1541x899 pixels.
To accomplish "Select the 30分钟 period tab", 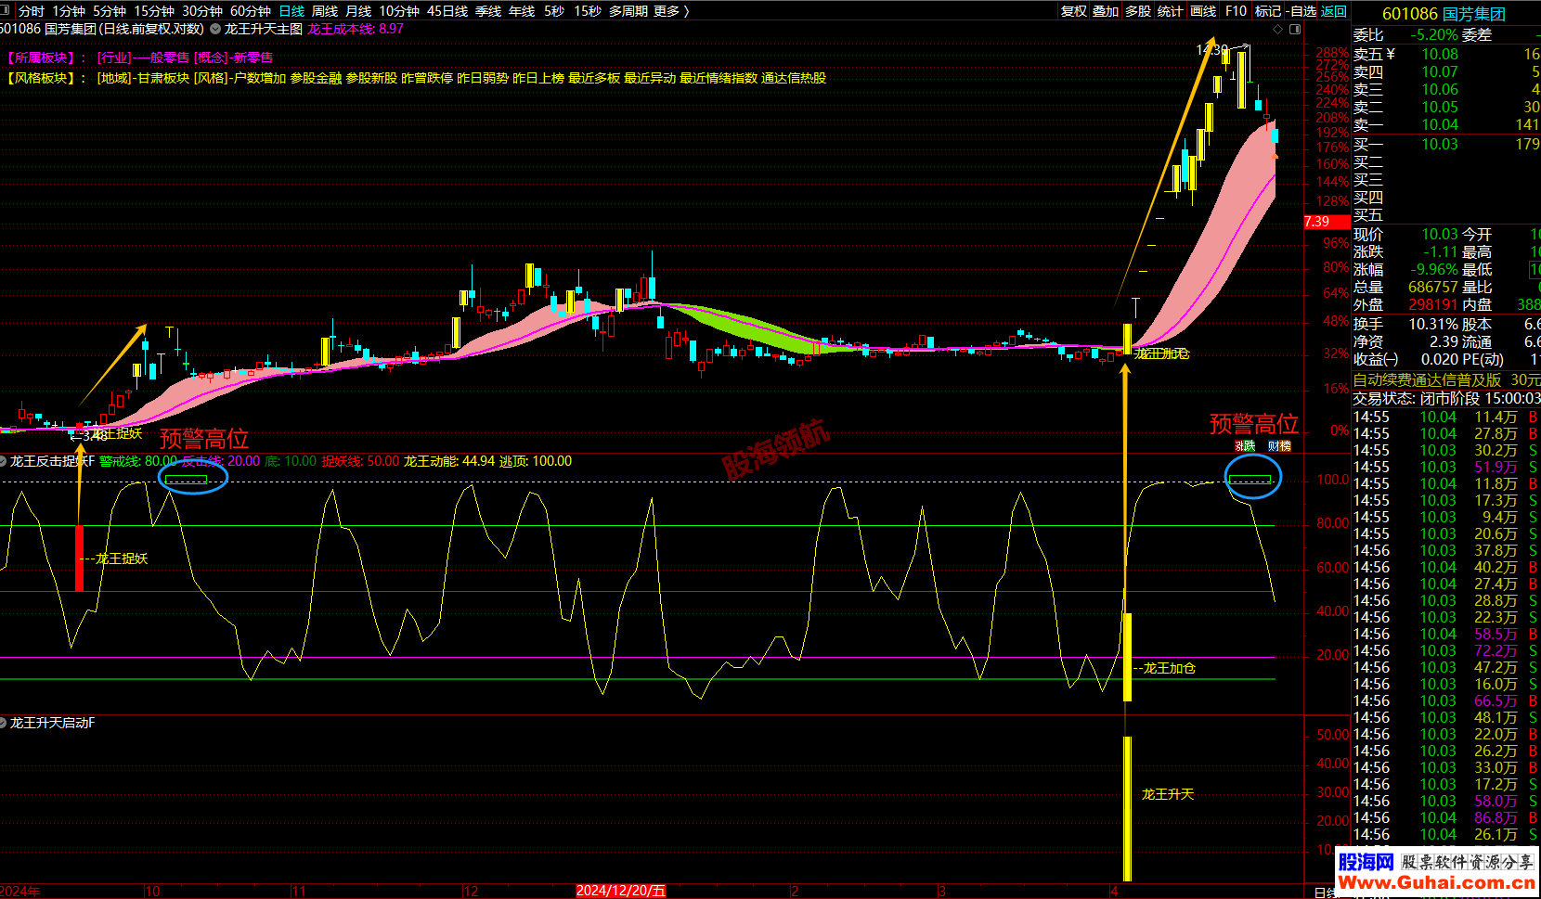I will point(202,11).
